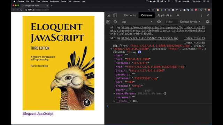Focus the console Filter input field
223x125 pixels.
pyautogui.click(x=172, y=22)
